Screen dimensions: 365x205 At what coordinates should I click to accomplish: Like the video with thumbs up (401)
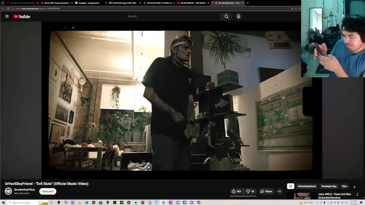[236, 191]
